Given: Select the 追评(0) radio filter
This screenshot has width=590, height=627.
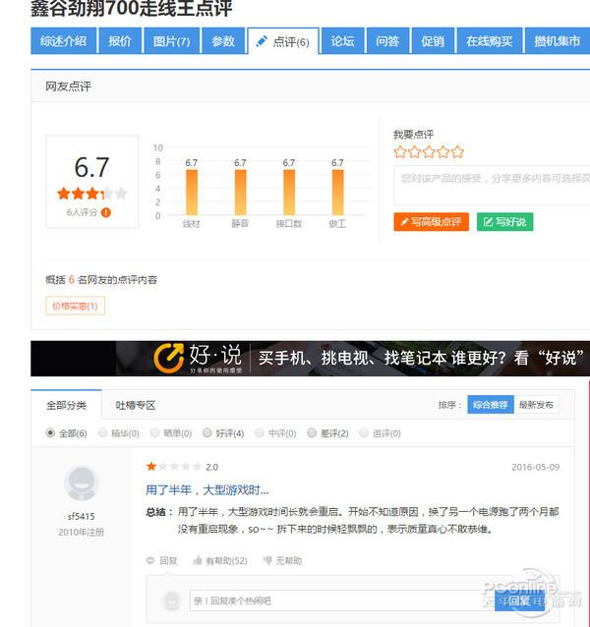Looking at the screenshot, I should 364,432.
